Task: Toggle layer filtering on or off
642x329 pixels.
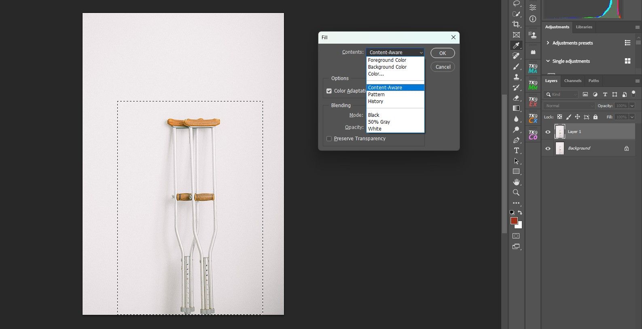Action: click(x=634, y=94)
